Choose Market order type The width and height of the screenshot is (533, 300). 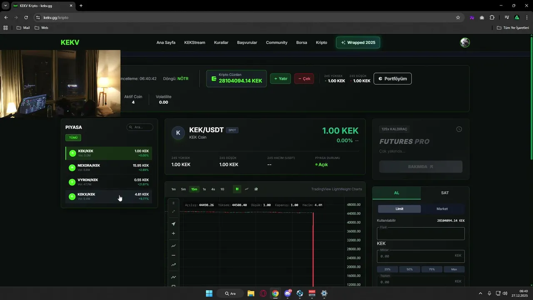[442, 209]
